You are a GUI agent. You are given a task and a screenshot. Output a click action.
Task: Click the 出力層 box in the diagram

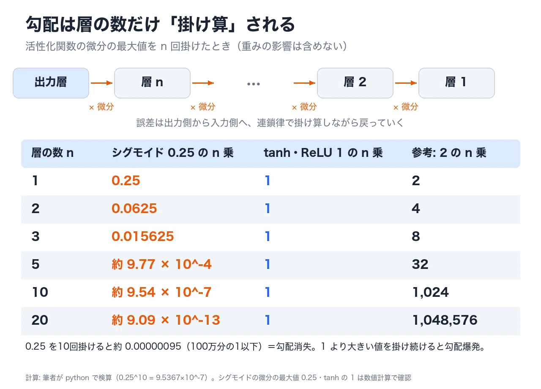51,83
